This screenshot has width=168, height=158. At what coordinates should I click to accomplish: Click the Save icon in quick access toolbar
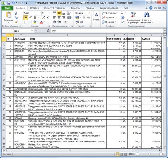pos(9,3)
